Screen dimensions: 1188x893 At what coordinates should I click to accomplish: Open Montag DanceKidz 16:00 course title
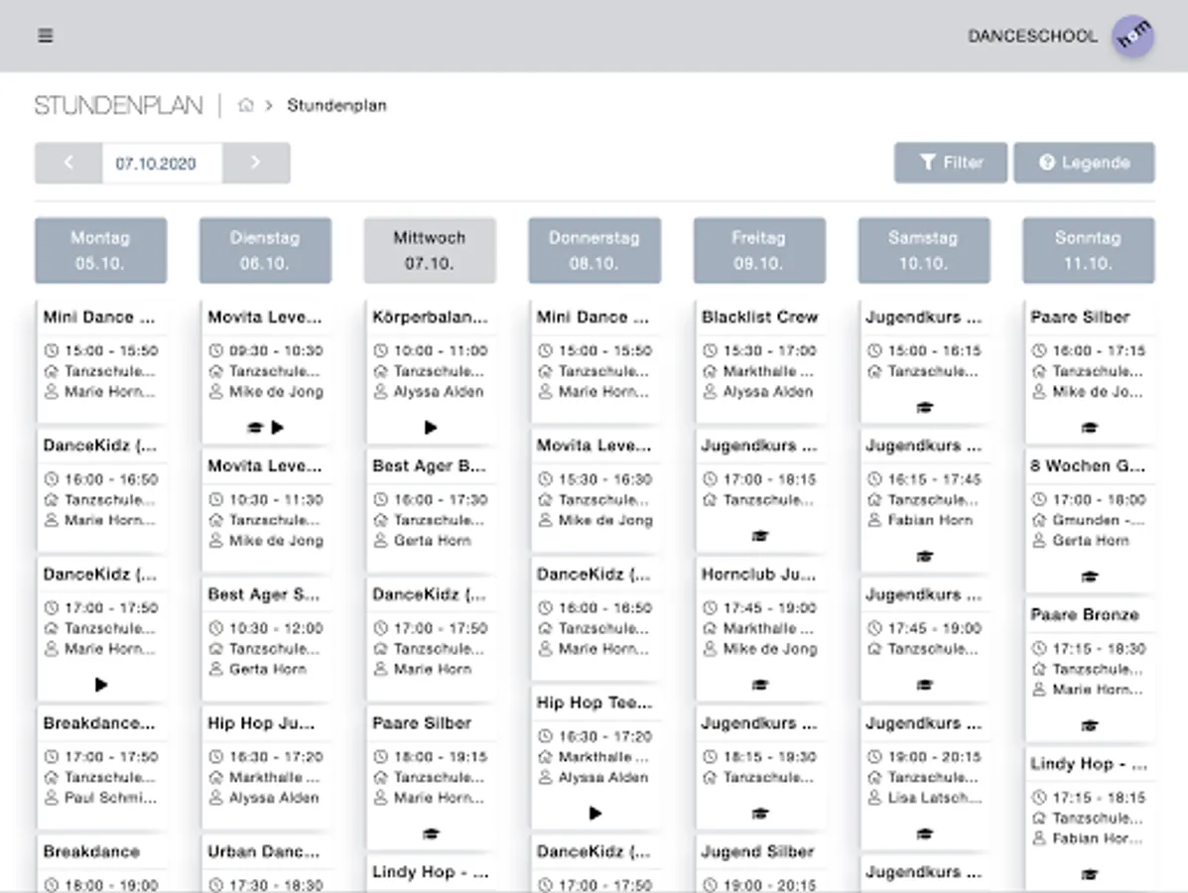point(99,446)
